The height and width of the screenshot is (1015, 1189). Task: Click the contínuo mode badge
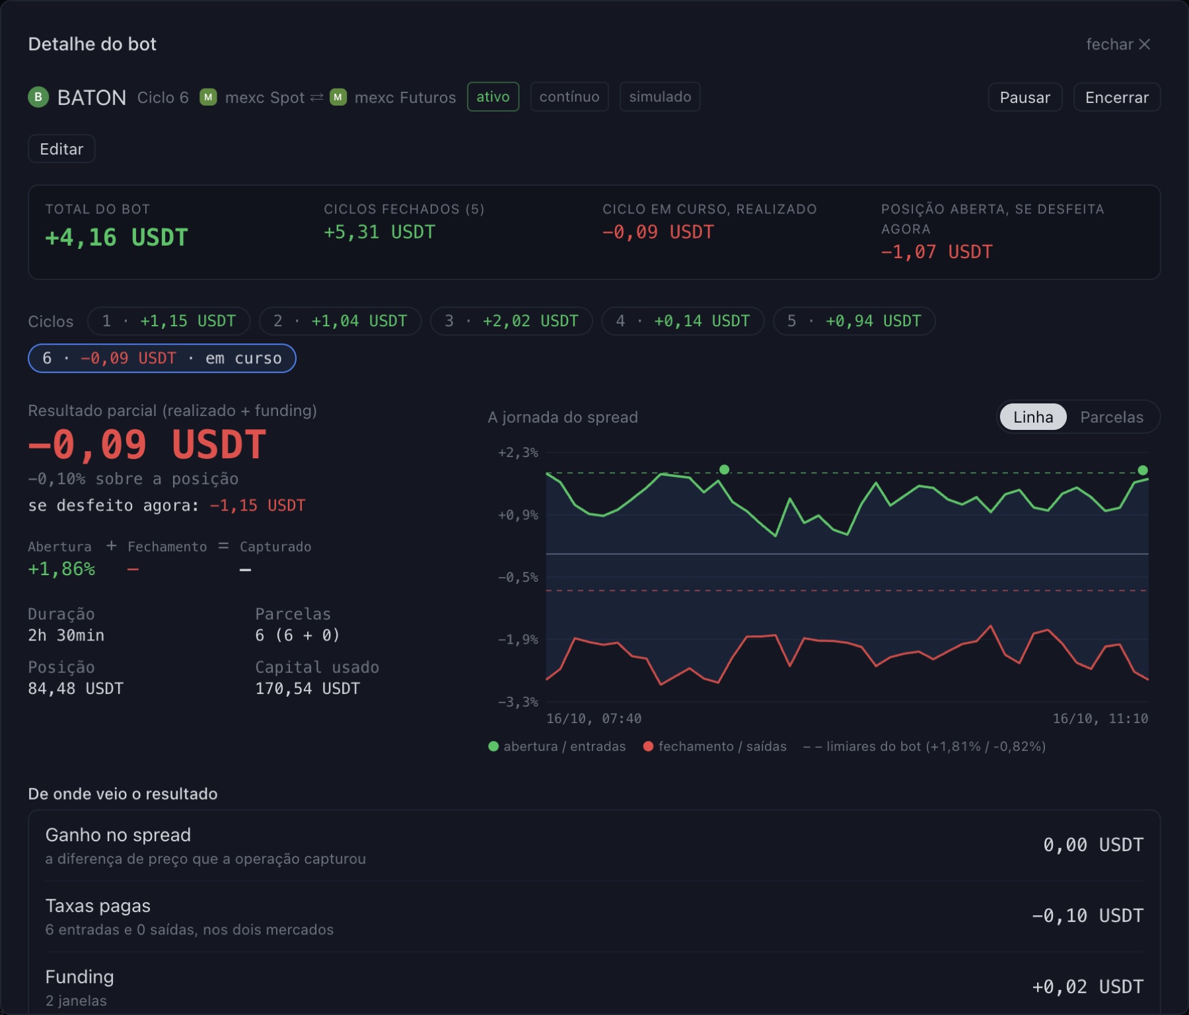pos(569,96)
